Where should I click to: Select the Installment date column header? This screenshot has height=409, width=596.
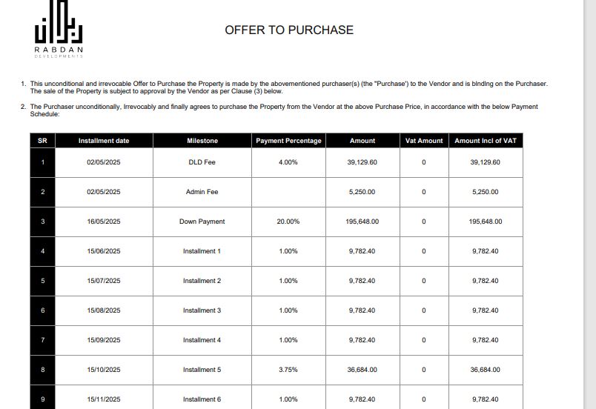pos(104,141)
